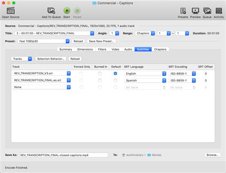
Task: Click the Pause toolbar button
Action: click(x=77, y=10)
